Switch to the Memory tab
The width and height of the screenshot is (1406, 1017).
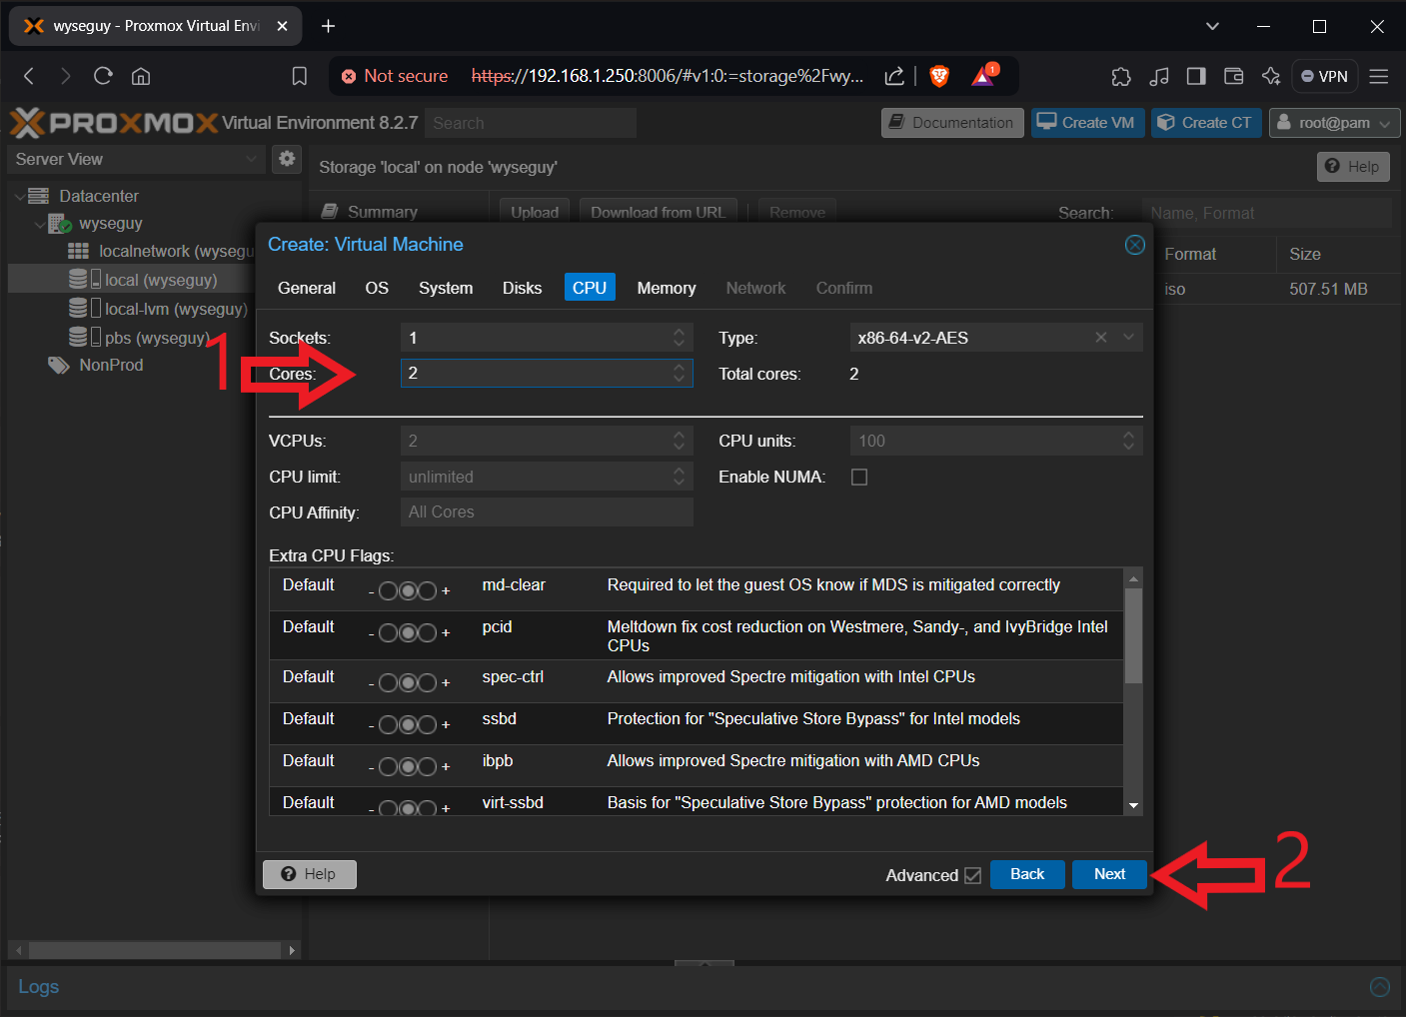point(667,288)
